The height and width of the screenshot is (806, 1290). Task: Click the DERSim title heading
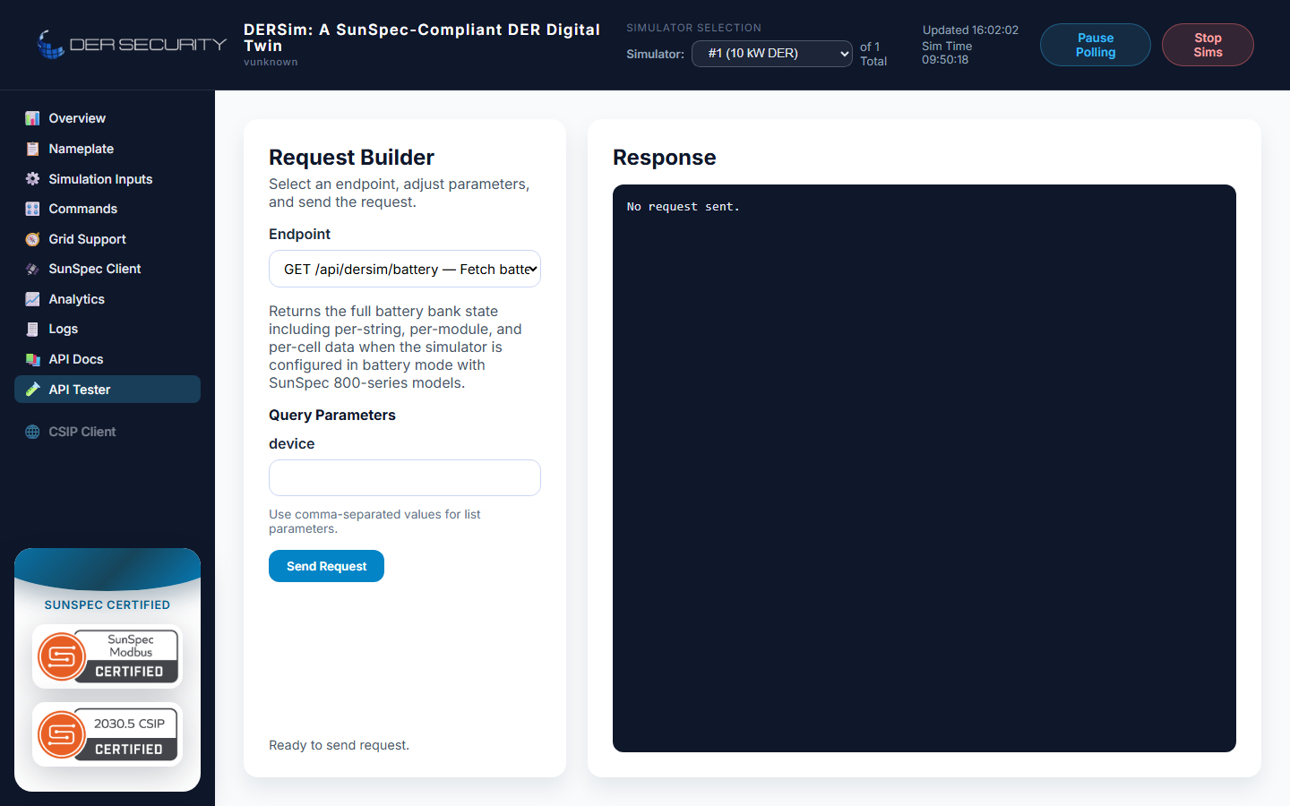pyautogui.click(x=422, y=38)
